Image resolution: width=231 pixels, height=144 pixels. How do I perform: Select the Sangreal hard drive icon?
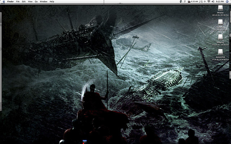[x=221, y=37]
